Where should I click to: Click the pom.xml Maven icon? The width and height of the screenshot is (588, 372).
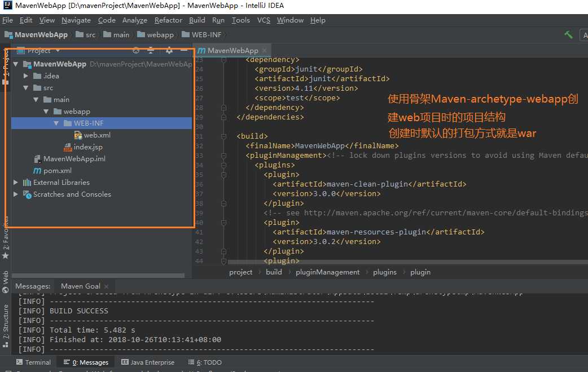coord(37,171)
